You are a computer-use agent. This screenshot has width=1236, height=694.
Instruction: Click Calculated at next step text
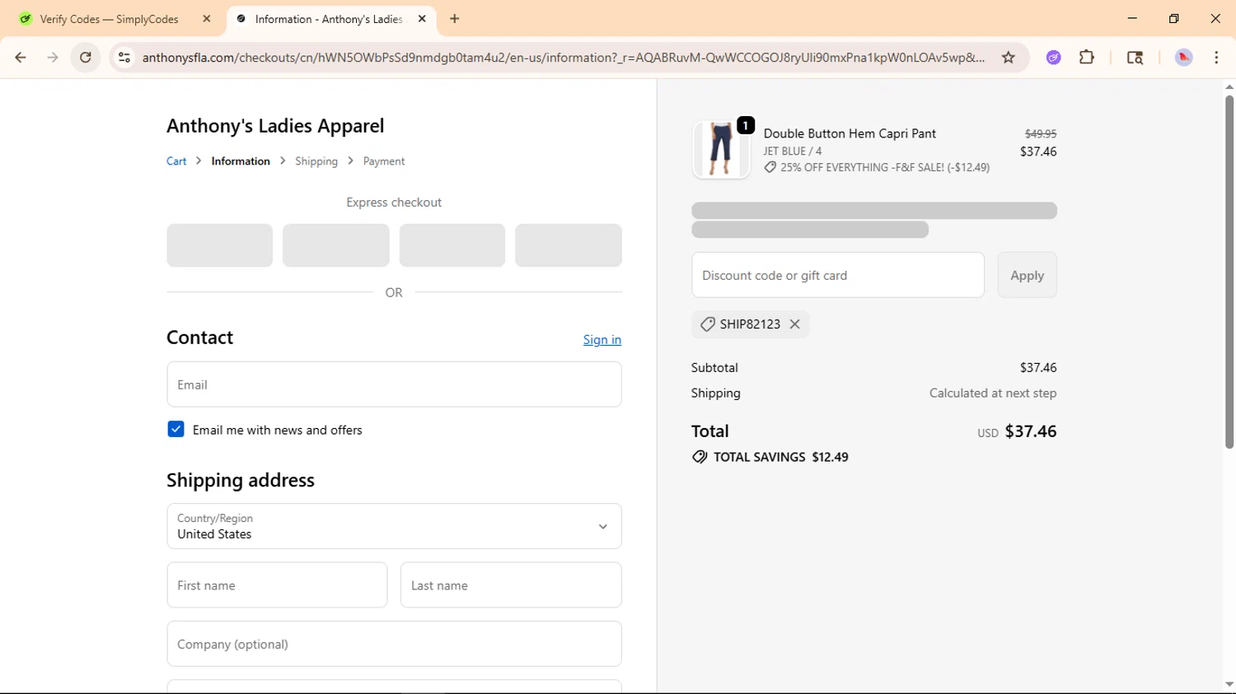(x=993, y=394)
